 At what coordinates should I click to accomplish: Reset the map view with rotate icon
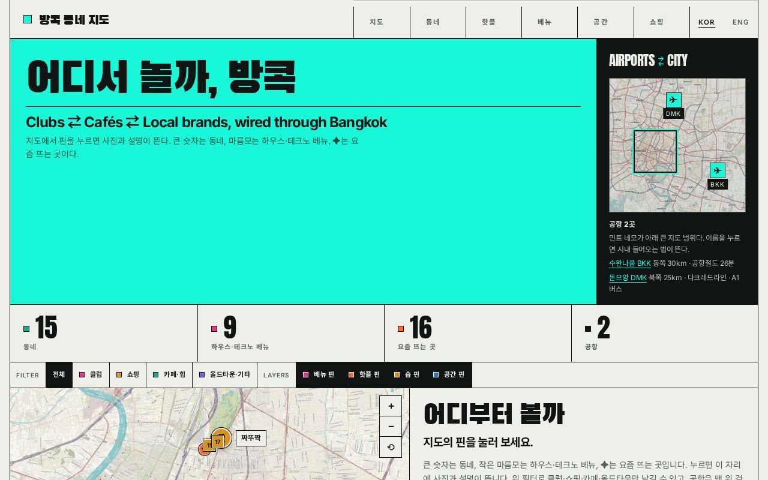[391, 447]
